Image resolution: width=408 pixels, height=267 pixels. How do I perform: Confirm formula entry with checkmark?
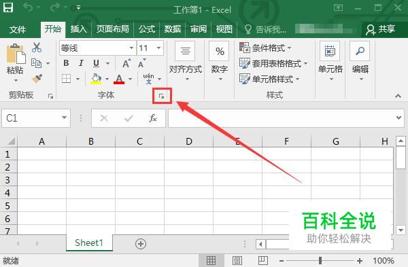[129, 118]
